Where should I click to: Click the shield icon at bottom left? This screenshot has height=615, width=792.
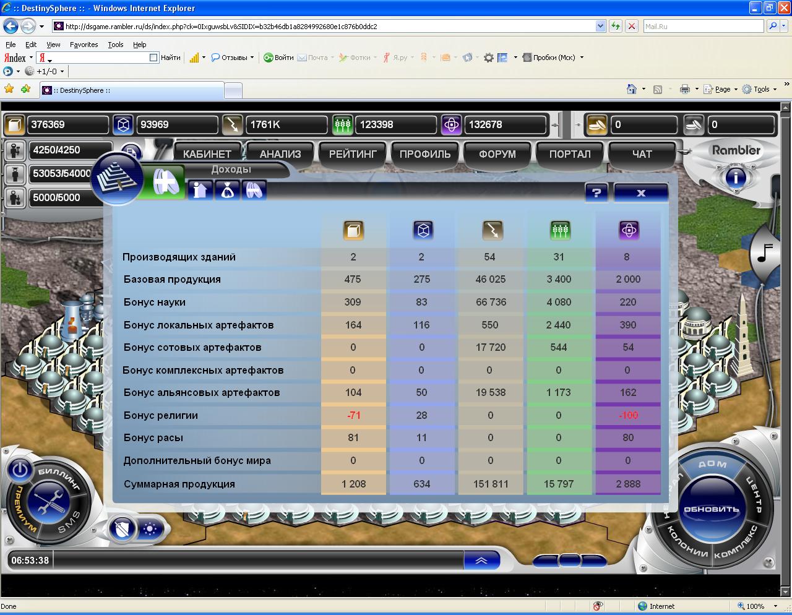tap(123, 529)
